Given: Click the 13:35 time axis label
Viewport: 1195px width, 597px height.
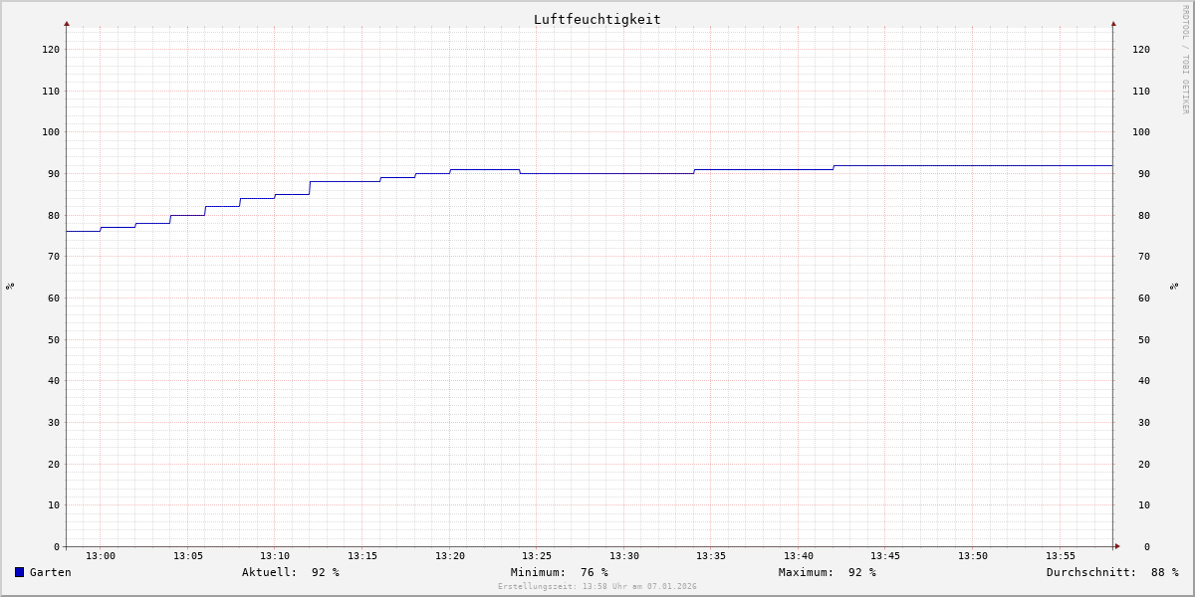Looking at the screenshot, I should coord(711,556).
